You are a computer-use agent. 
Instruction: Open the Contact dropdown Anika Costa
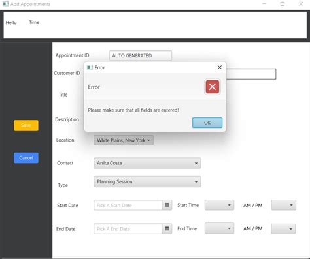[147, 163]
